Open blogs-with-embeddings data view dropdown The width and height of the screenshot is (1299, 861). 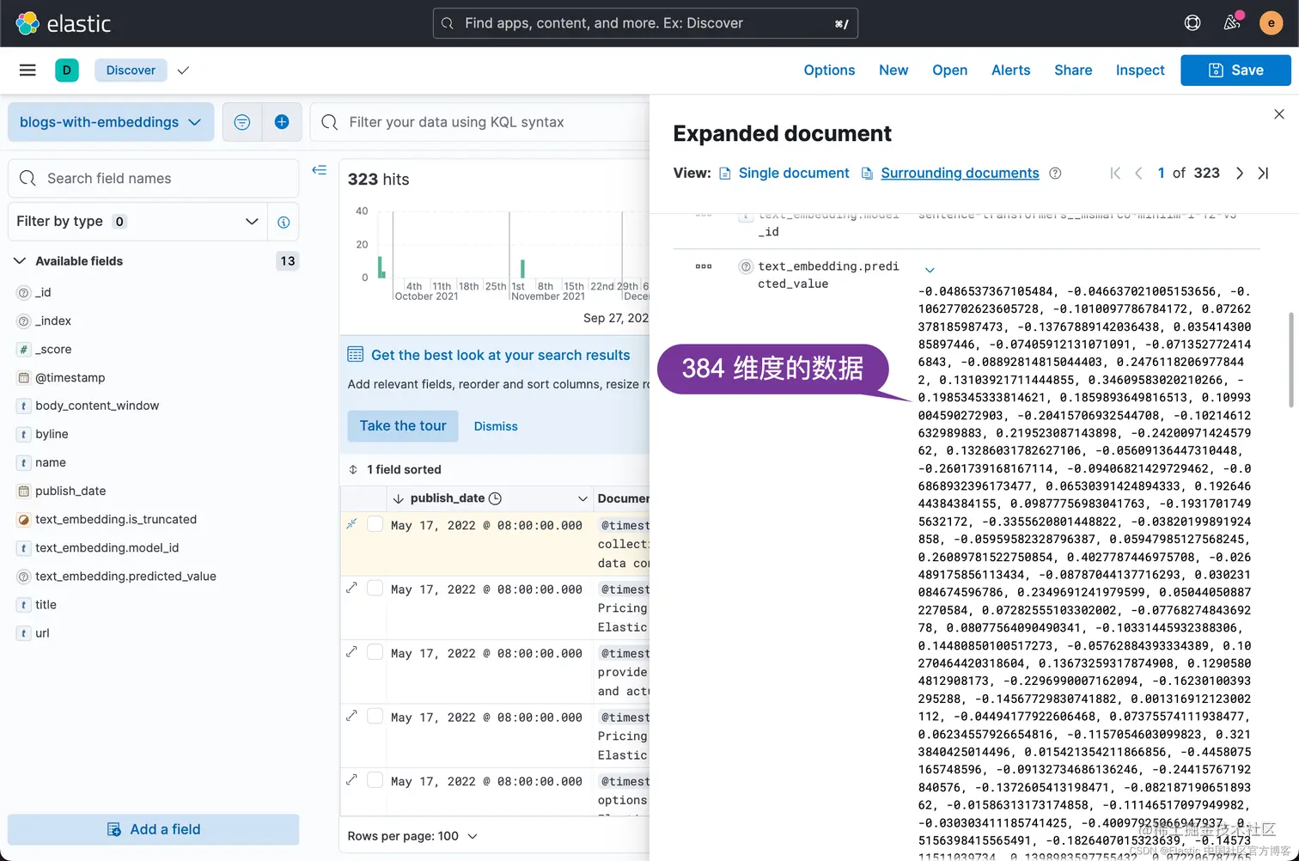(x=110, y=122)
